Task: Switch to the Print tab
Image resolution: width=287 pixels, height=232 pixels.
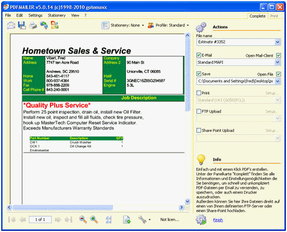Action: point(274,16)
